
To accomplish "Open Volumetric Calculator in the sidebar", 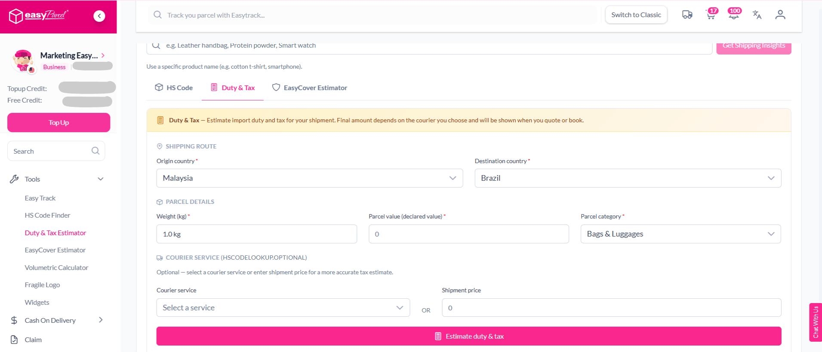I will click(x=56, y=267).
